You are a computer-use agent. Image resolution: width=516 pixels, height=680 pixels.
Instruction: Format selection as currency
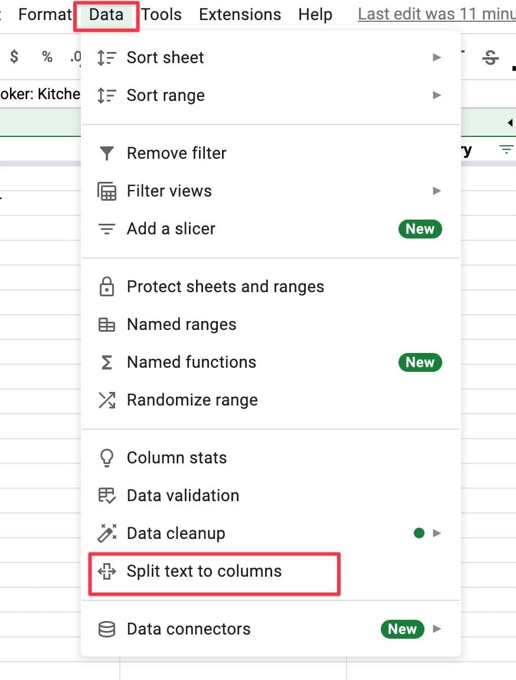coord(14,57)
